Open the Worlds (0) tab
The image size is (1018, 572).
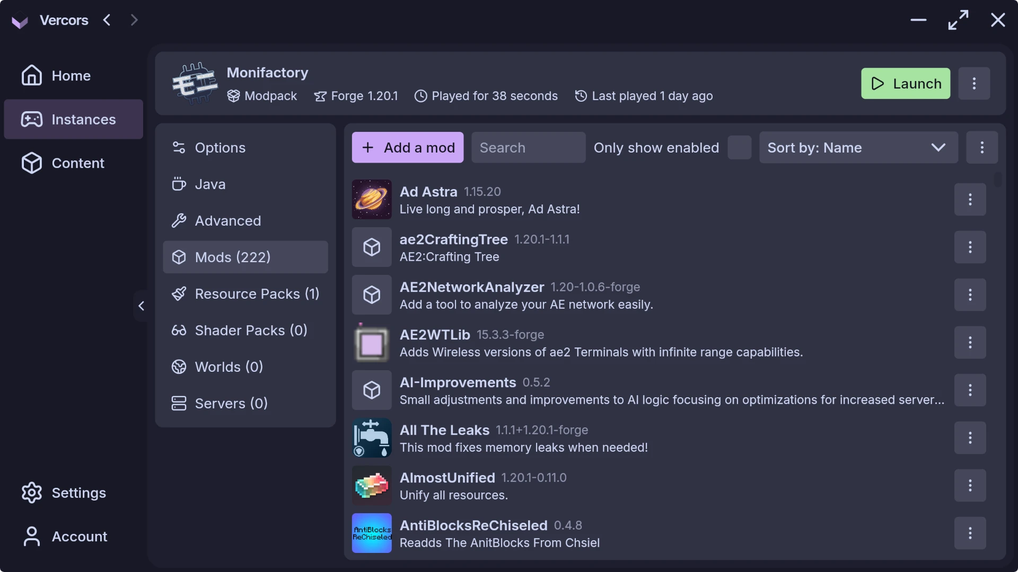point(245,367)
